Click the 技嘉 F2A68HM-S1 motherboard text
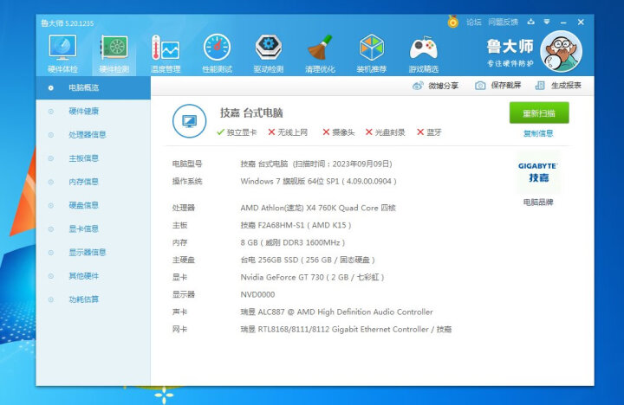The height and width of the screenshot is (405, 624). [x=296, y=225]
